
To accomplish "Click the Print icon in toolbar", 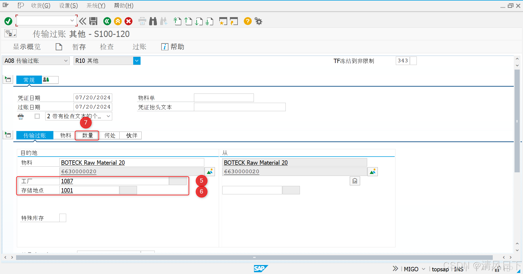I will [x=142, y=21].
